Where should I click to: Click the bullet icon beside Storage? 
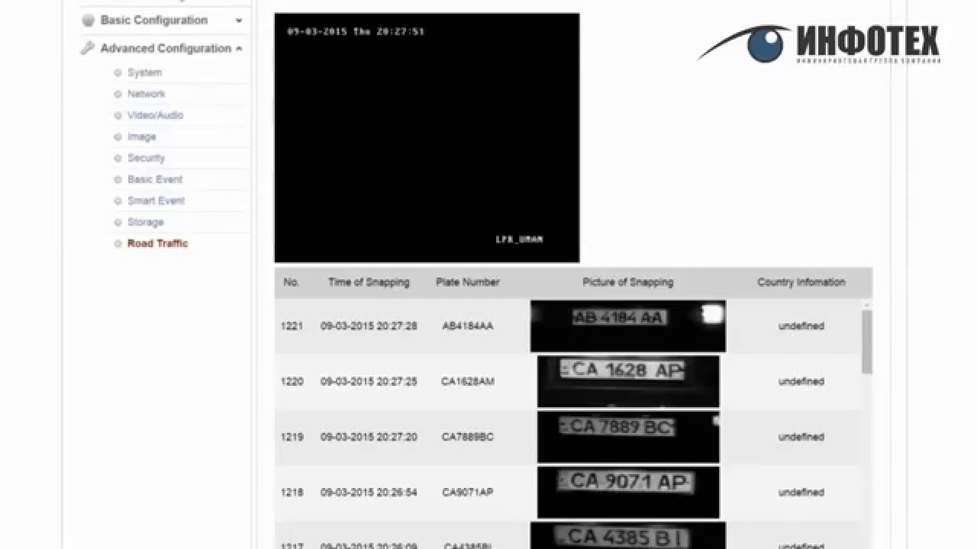(118, 223)
